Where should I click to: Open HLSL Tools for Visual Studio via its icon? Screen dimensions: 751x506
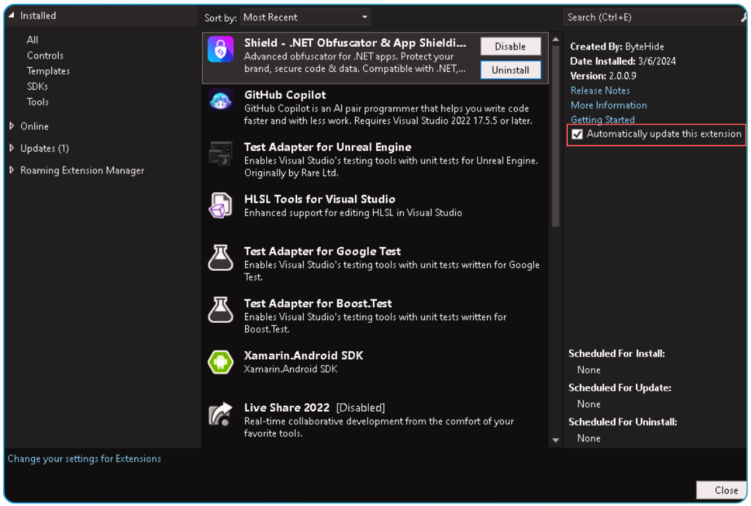click(x=220, y=206)
